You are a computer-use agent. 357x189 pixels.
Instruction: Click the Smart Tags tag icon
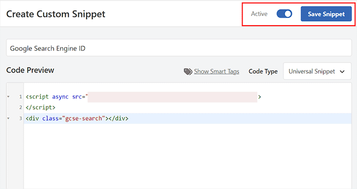tap(188, 71)
